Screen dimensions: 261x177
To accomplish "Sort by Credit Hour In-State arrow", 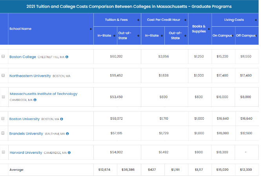I will point(162,36).
